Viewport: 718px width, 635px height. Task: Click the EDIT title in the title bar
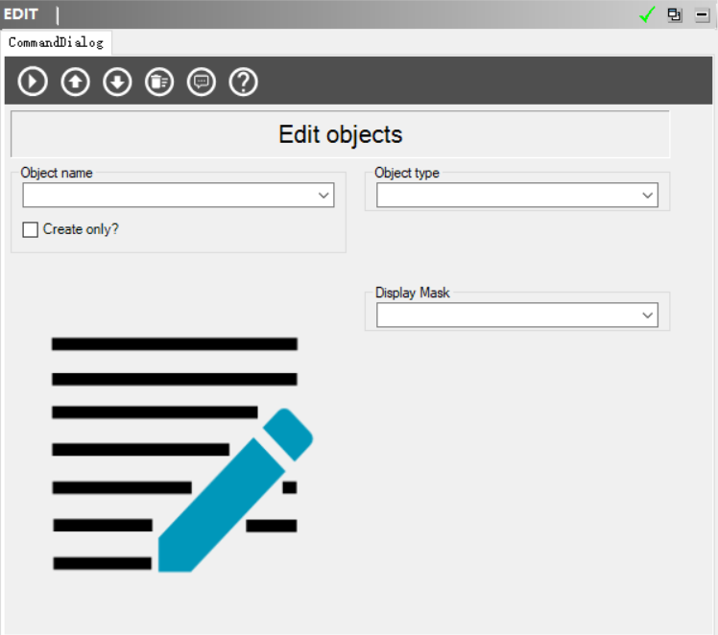[21, 13]
